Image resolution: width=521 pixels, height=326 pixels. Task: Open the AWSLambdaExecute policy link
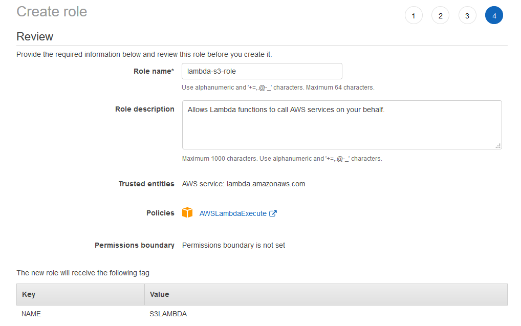click(233, 213)
